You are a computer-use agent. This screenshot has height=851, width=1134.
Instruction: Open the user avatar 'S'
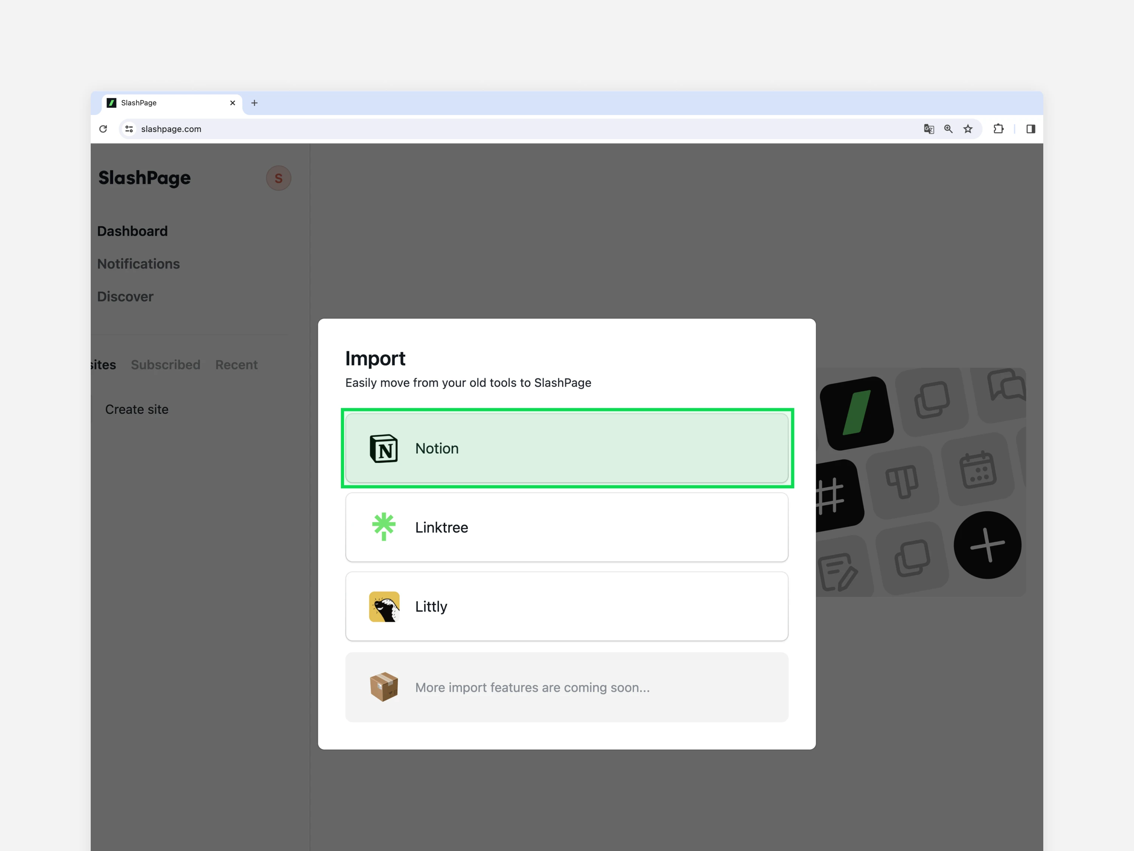[278, 178]
